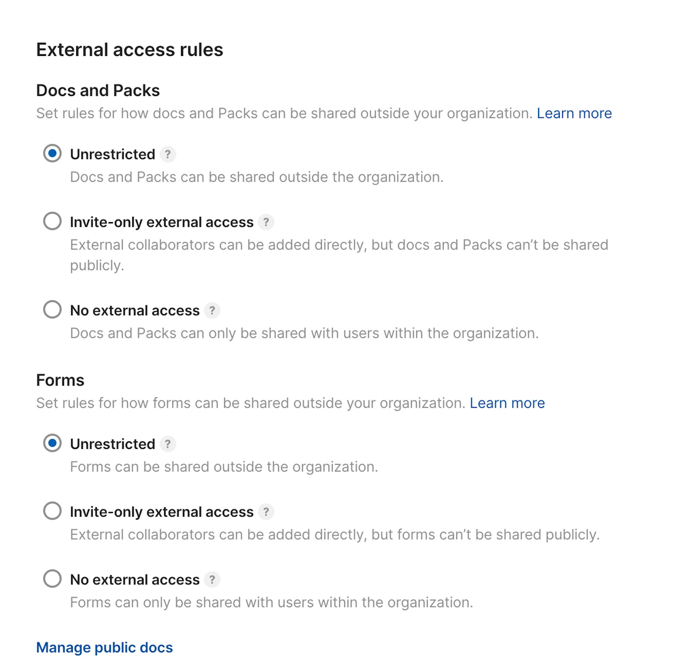
Task: Click description 'Forms can be shared outside the organization'
Action: (224, 466)
